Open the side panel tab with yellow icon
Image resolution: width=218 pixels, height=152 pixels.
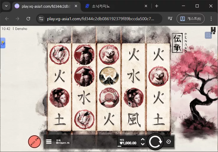[3, 43]
